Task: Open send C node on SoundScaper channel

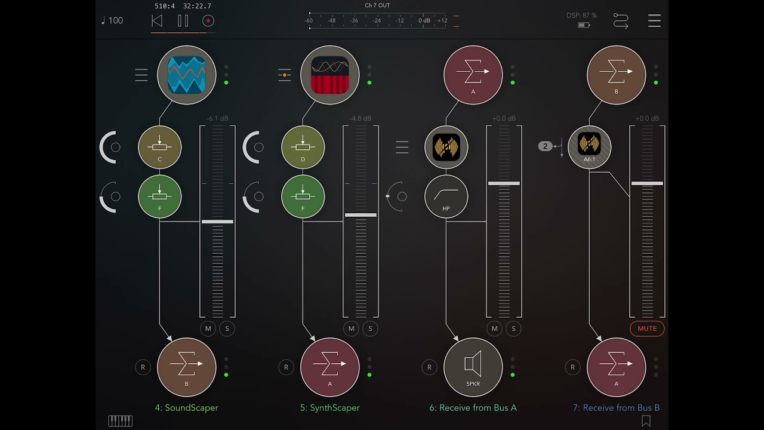Action: pos(160,147)
